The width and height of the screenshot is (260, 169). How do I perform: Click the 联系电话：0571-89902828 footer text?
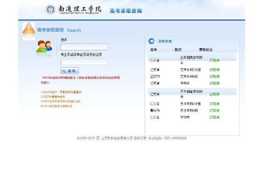point(168,138)
